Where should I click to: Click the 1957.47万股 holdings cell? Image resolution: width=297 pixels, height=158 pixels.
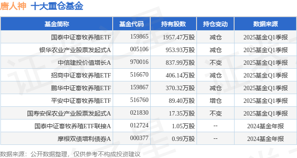[x=179, y=37]
